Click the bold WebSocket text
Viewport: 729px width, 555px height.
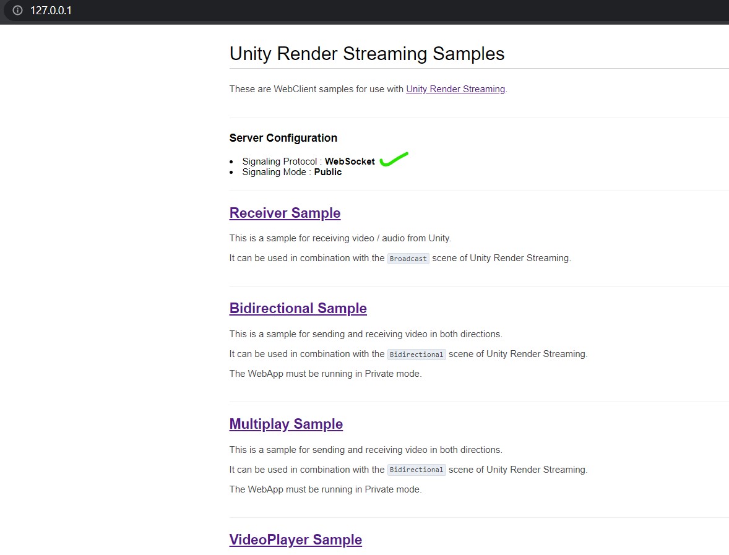point(350,161)
